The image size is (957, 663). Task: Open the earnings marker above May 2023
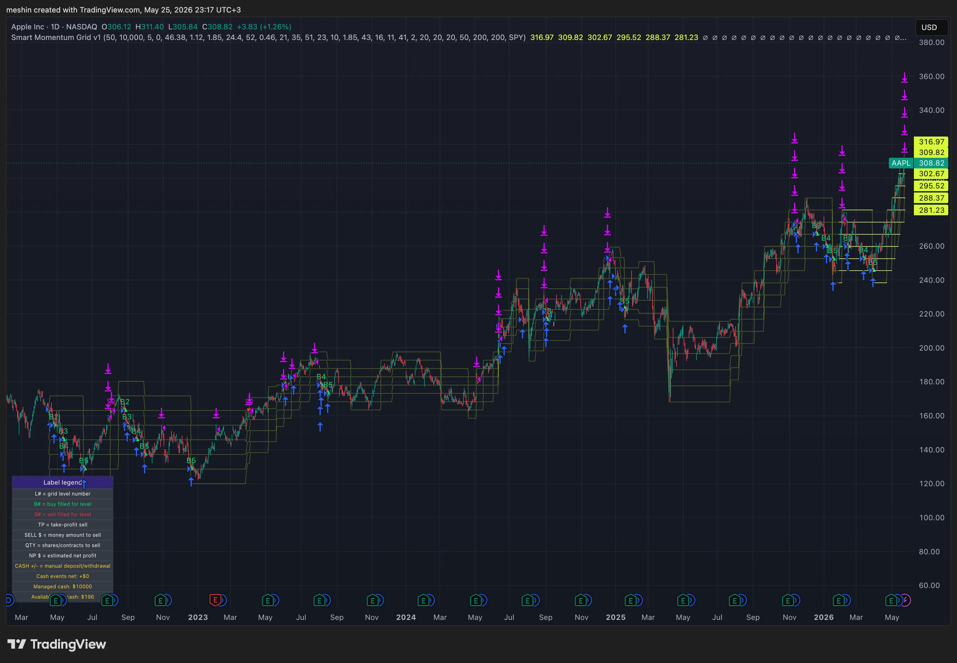coord(268,600)
